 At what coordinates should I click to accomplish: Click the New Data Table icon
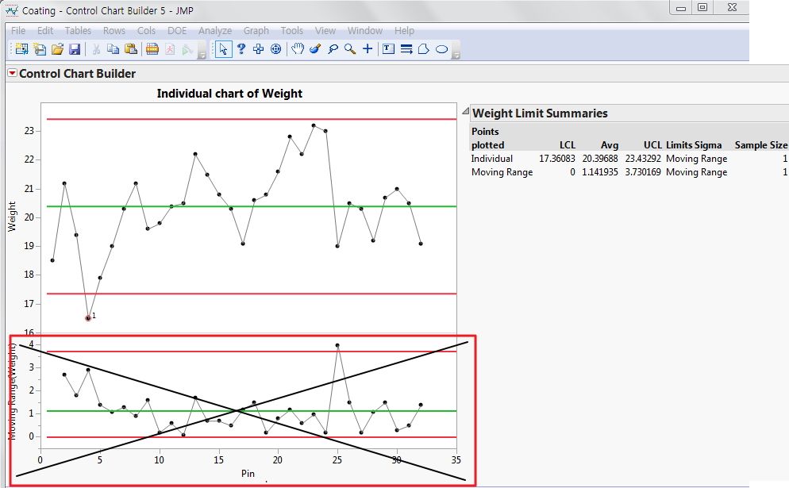point(22,48)
